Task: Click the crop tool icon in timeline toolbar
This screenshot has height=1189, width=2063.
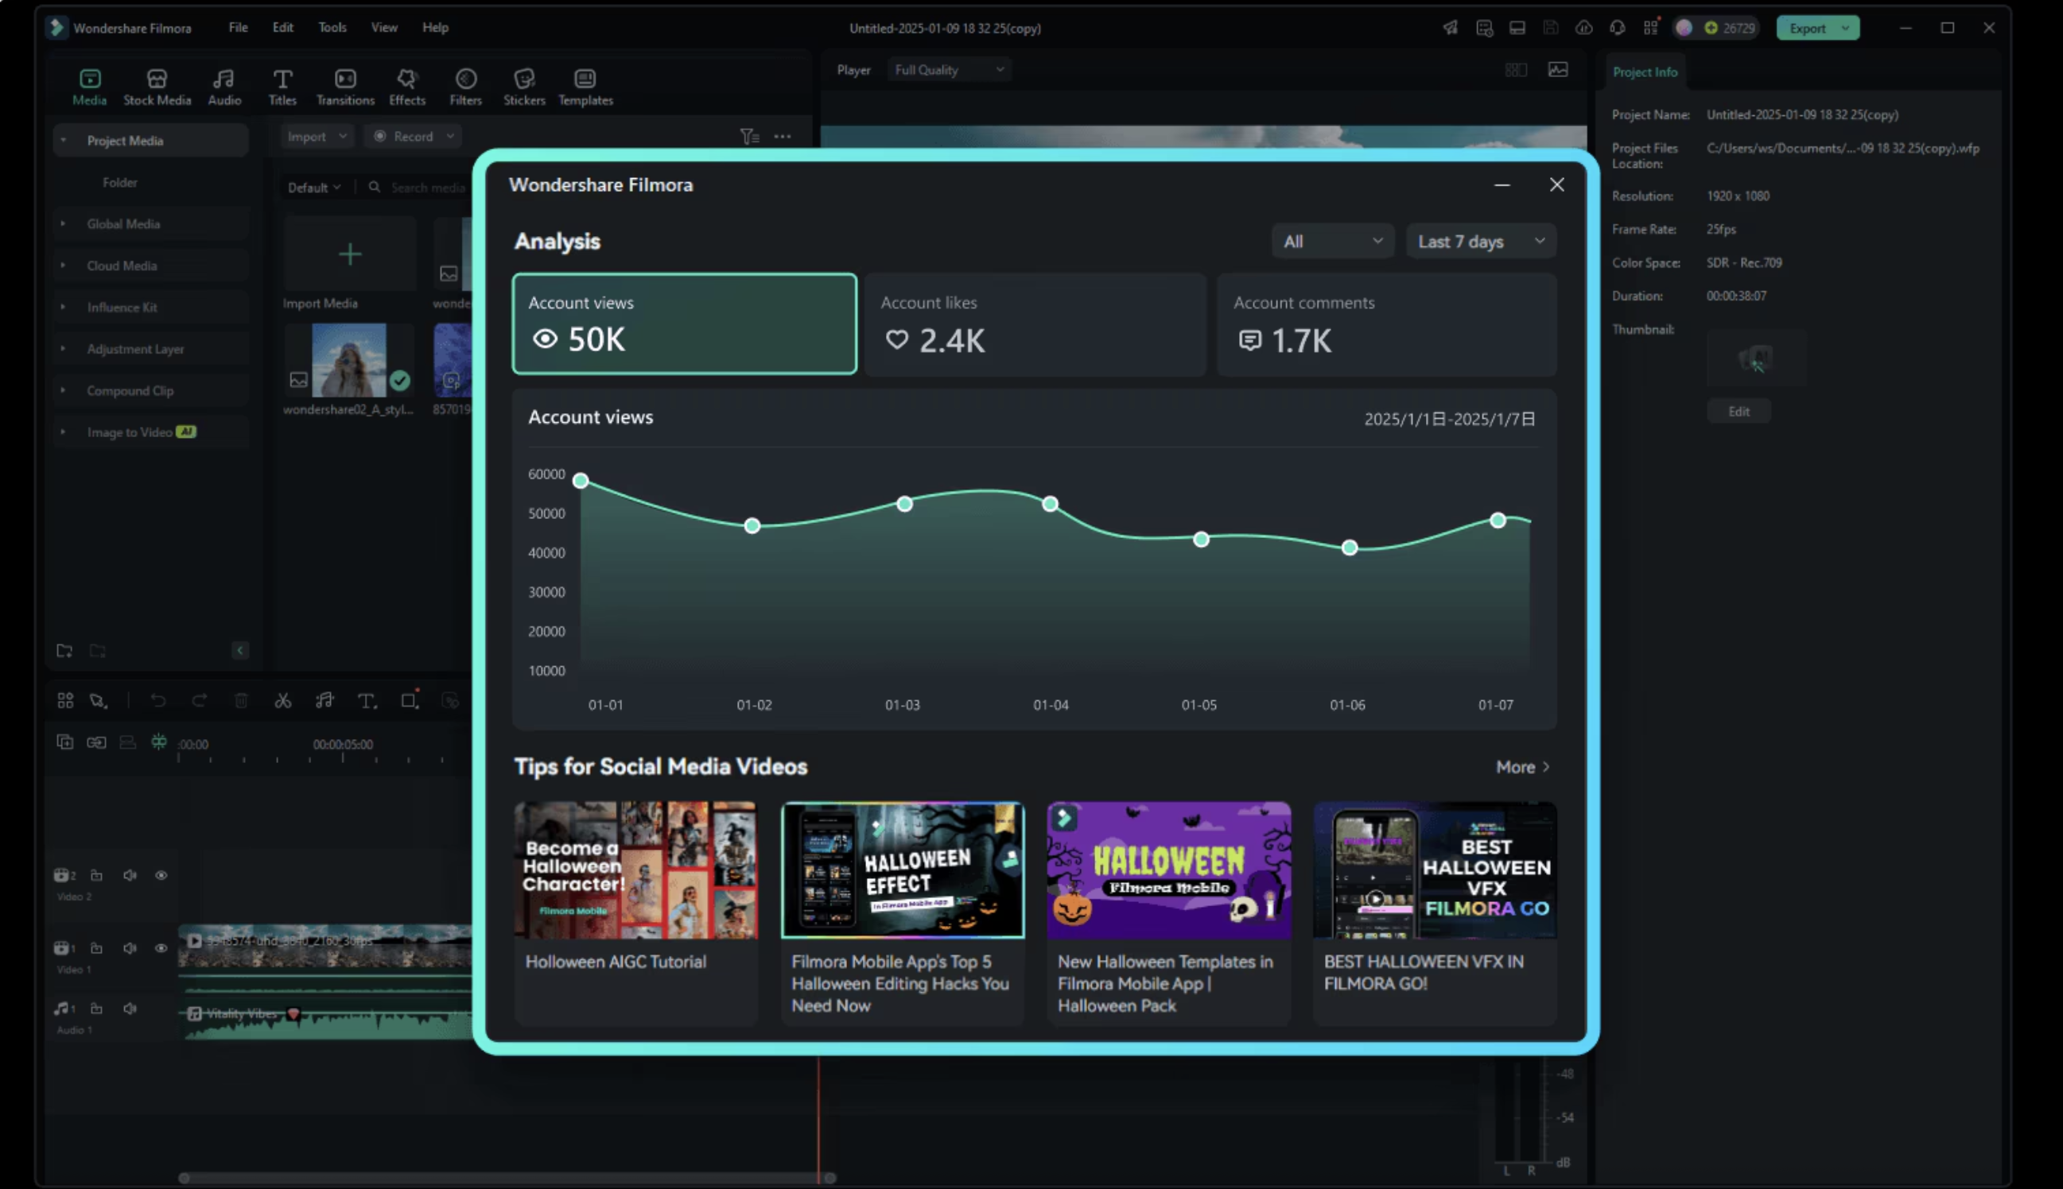Action: click(409, 701)
